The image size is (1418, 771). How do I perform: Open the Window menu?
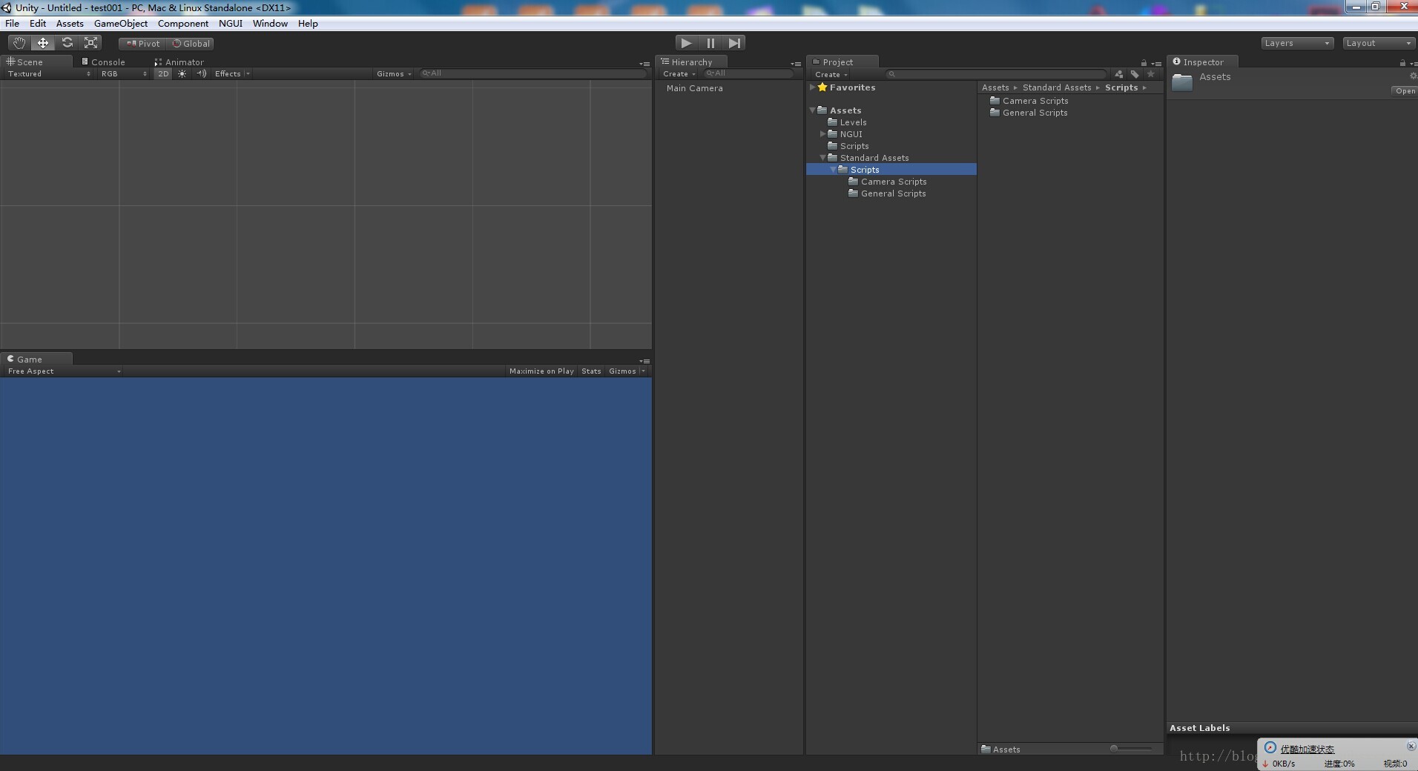tap(270, 24)
